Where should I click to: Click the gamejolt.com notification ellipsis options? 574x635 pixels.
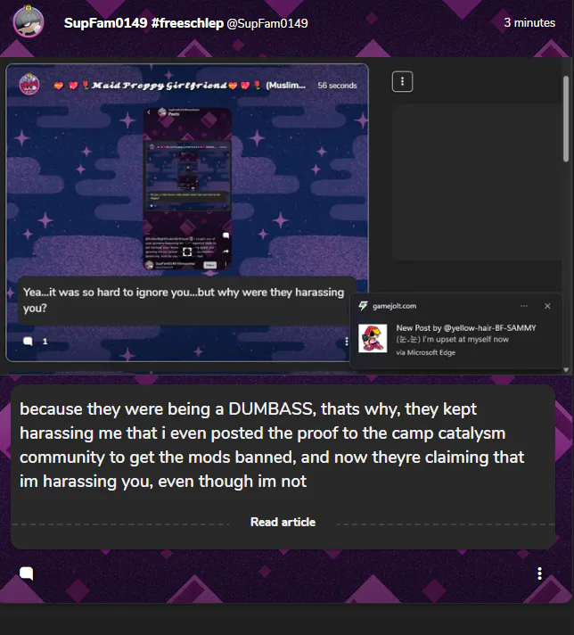(524, 306)
